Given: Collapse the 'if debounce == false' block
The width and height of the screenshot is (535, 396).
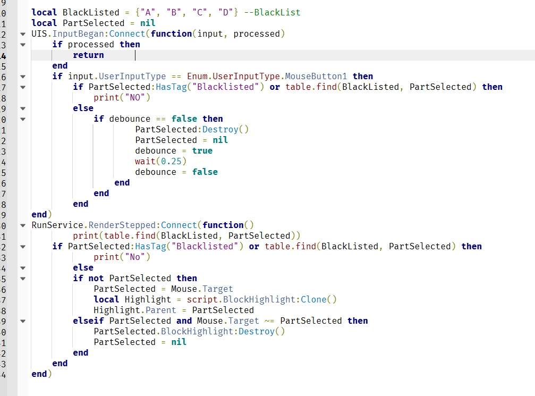Looking at the screenshot, I should coord(22,119).
